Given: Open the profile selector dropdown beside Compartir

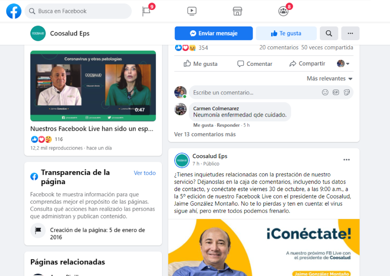Looking at the screenshot, I should click(x=343, y=64).
